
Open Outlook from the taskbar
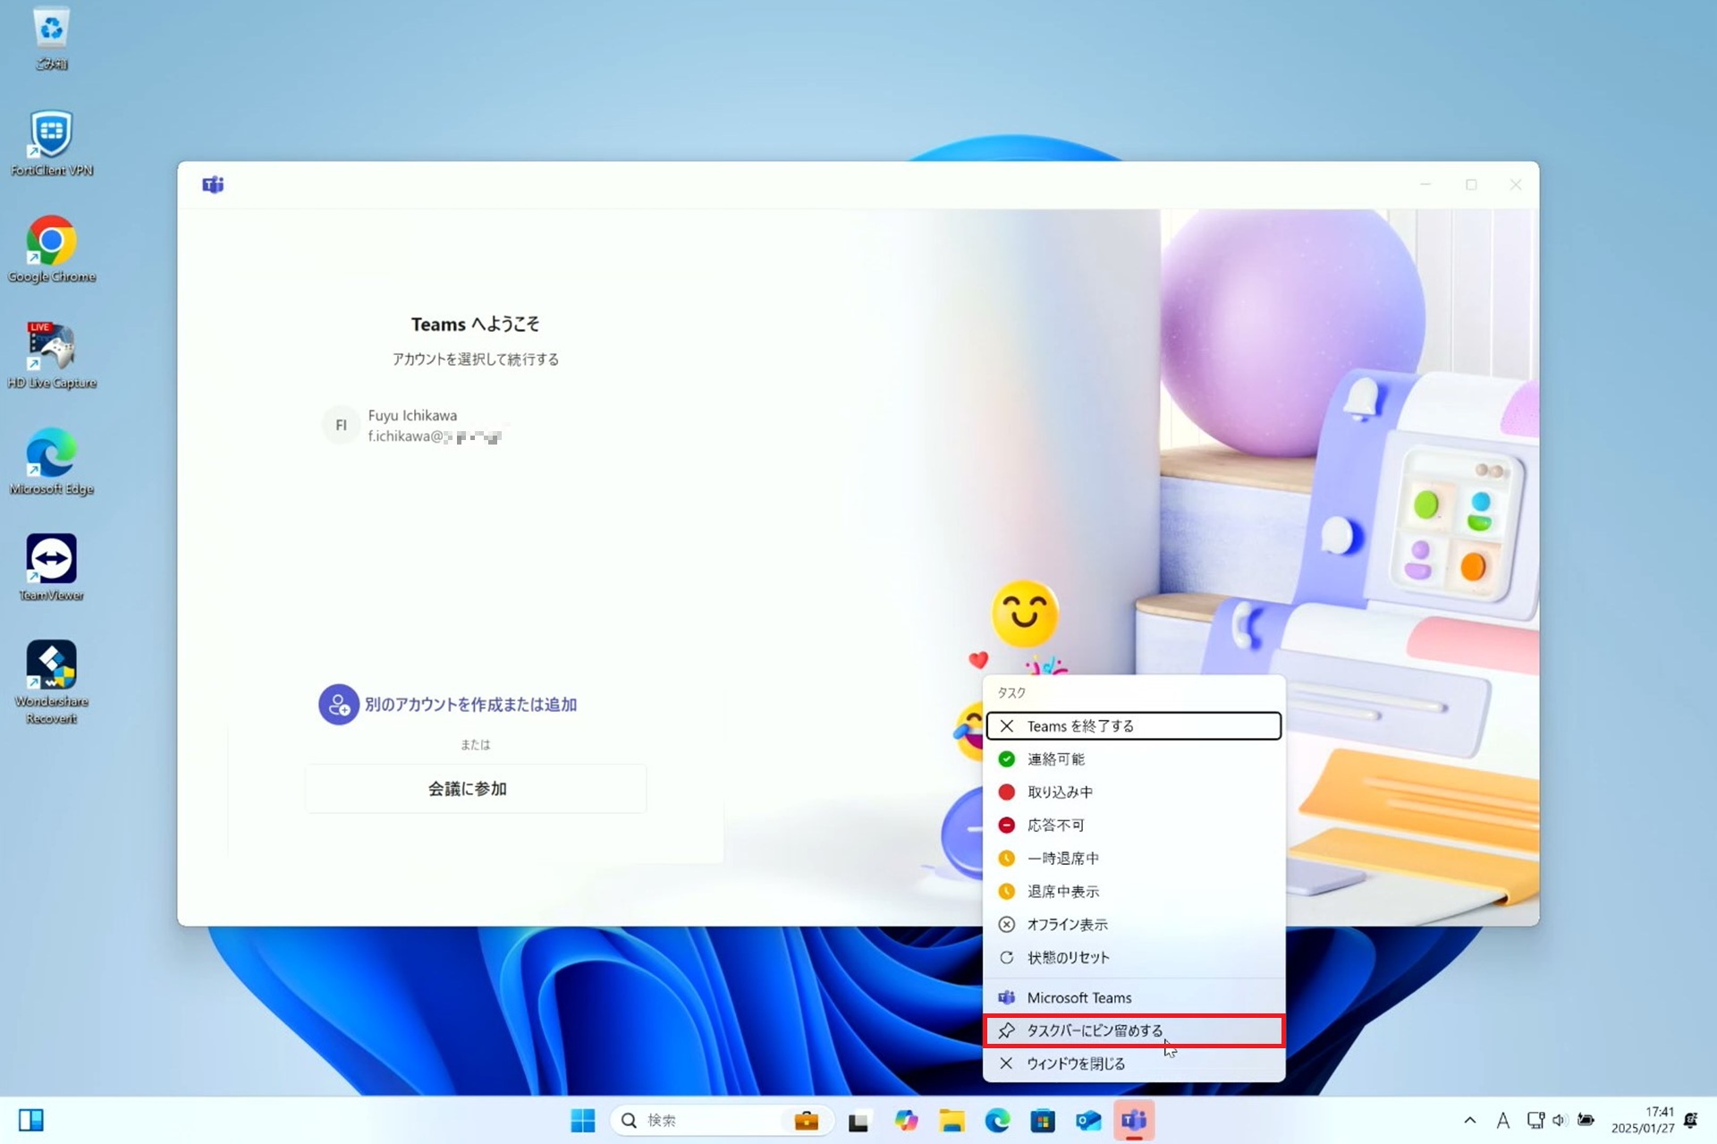click(1088, 1120)
